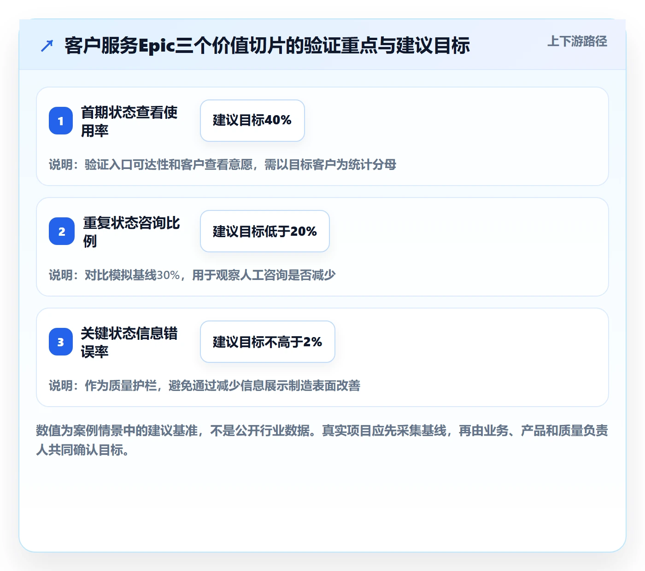Viewport: 645px width, 571px height.
Task: Click the blue number 2 badge
Action: pos(62,231)
